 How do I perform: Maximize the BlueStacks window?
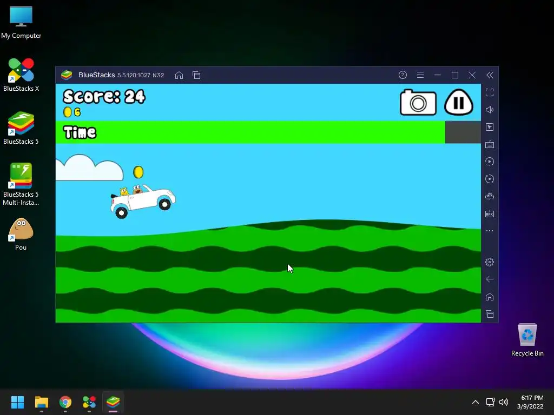pos(455,75)
